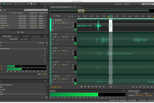
Task: Switch to Track Effects
Action: coord(24,39)
